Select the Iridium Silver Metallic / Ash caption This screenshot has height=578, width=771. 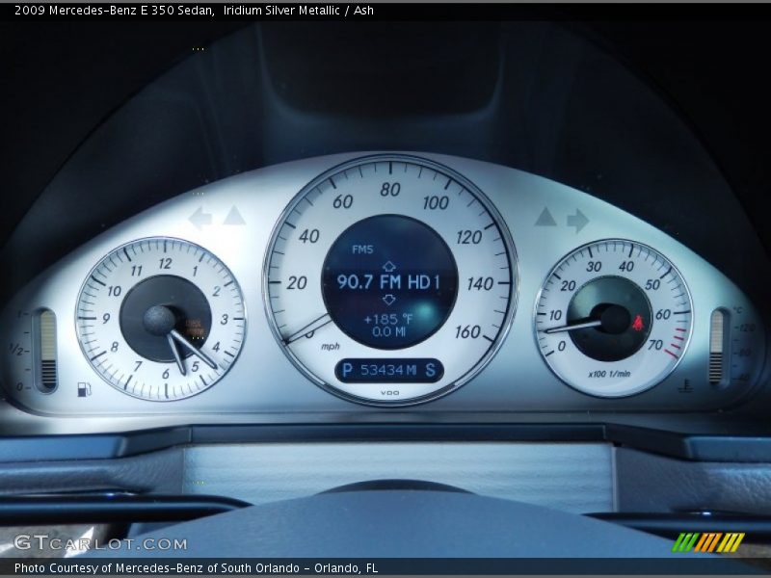coord(298,11)
